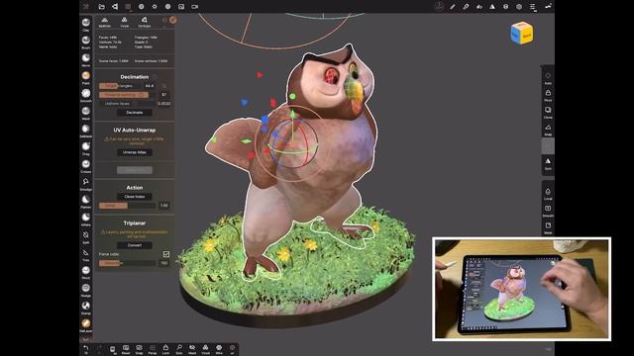
Task: Open the history menu at top right
Action: 548,7
